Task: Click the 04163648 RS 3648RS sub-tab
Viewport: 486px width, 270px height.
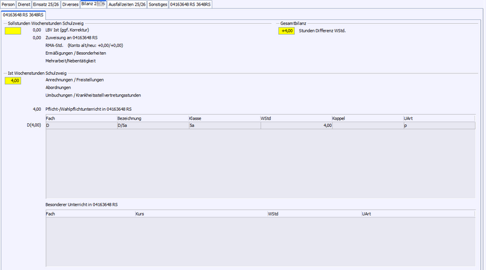Action: coord(24,14)
